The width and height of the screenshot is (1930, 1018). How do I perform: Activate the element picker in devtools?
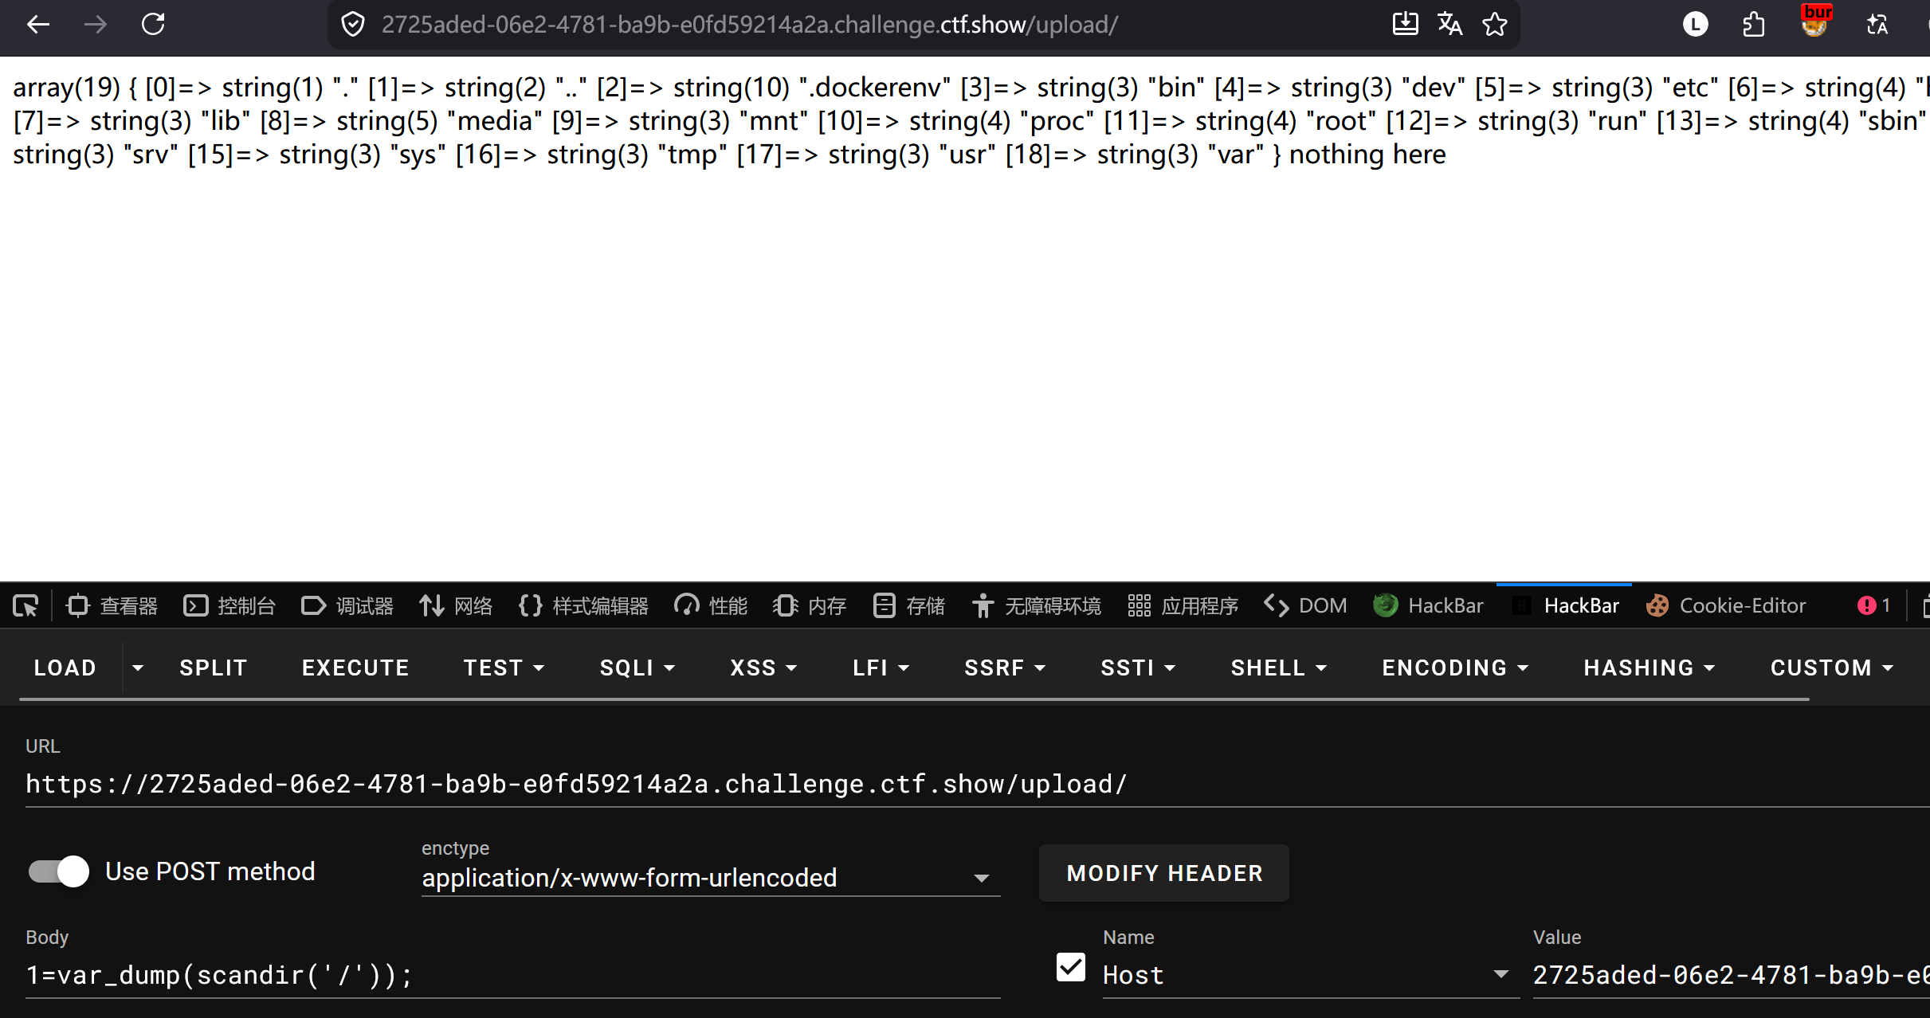(x=25, y=606)
